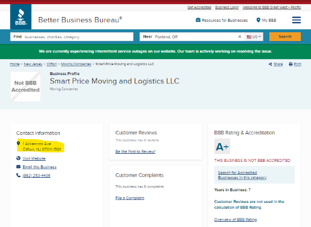Click the printer icon
Image resolution: width=311 pixels, height=227 pixels.
coord(290,64)
